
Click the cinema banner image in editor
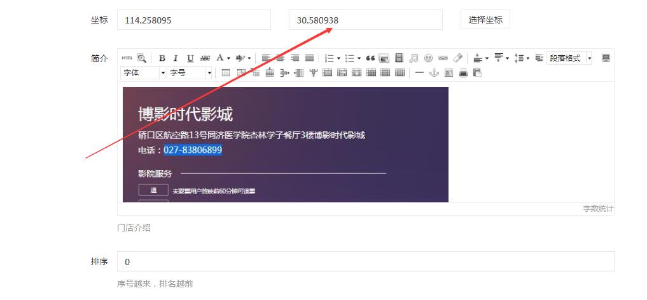pyautogui.click(x=286, y=145)
